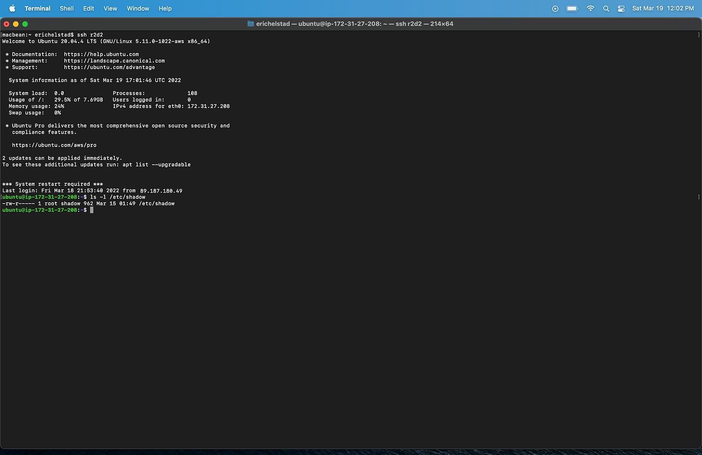
Task: Click the System restart required notice
Action: (53, 184)
